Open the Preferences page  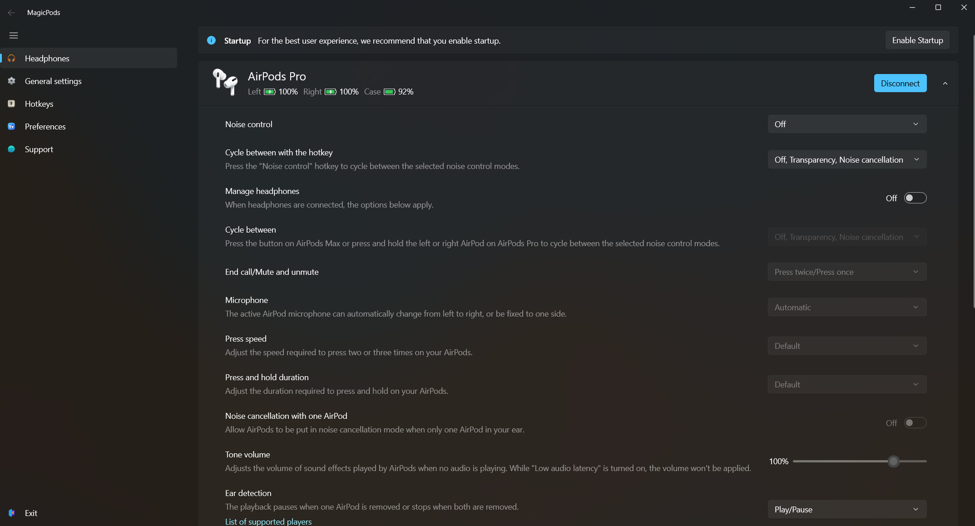coord(45,127)
